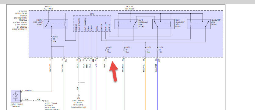Click the 'FUSE 41 15A' text
This screenshot has width=255, height=110.
coord(149,50)
